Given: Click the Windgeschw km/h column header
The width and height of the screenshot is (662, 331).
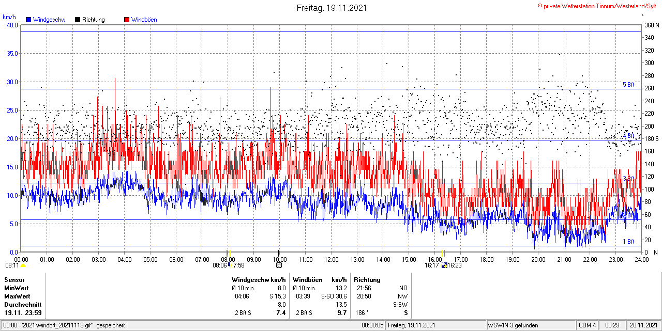Looking at the screenshot, I should pos(259,279).
